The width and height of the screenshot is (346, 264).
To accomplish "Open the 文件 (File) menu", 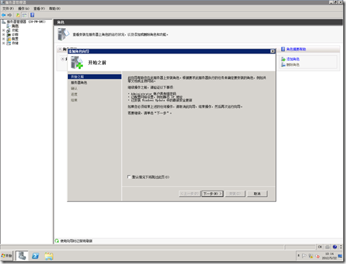I will coord(8,8).
